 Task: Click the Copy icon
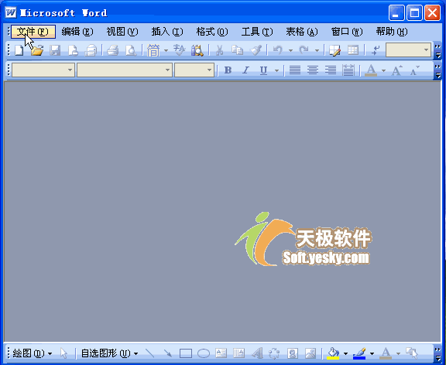pos(237,50)
